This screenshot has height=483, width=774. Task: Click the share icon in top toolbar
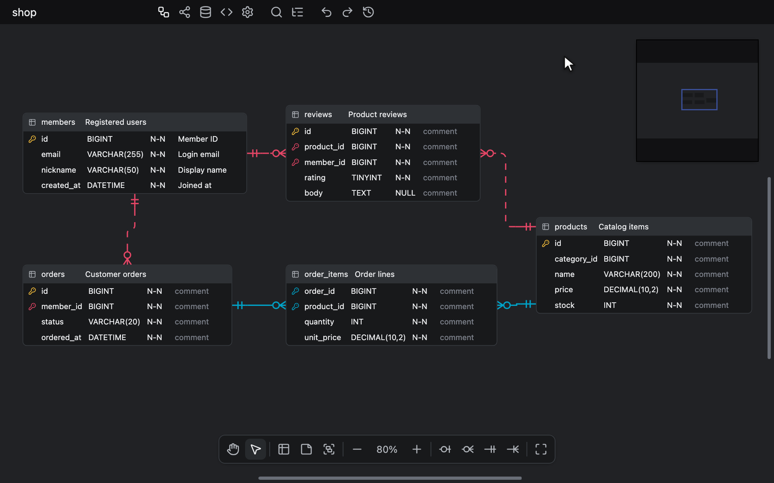(185, 12)
